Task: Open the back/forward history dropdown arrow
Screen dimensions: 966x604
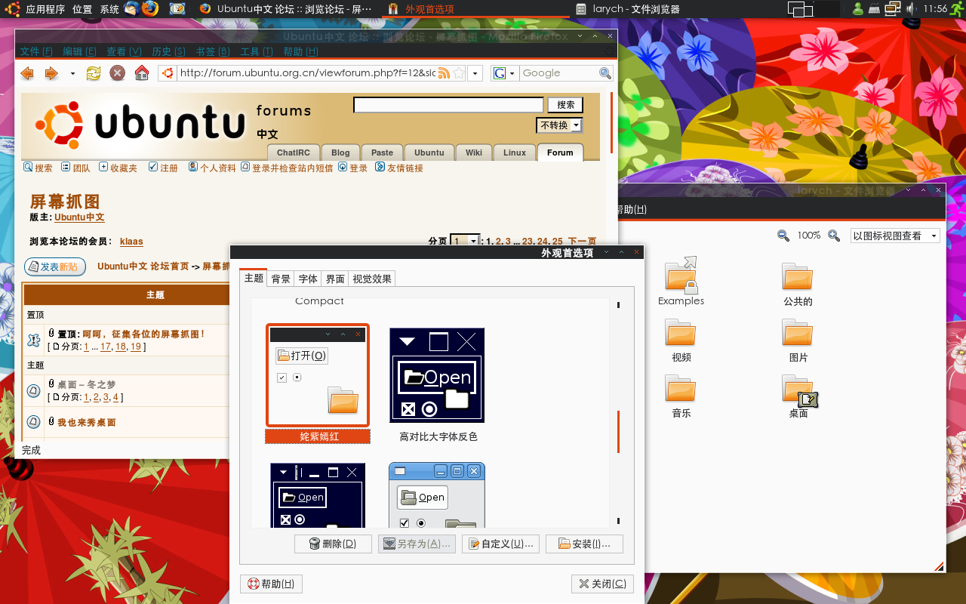Action: (72, 73)
